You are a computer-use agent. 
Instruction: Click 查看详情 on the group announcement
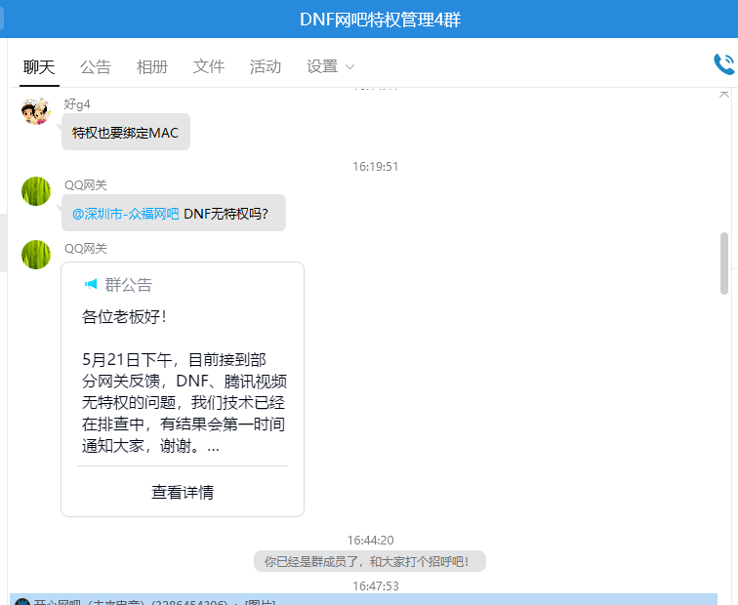183,492
